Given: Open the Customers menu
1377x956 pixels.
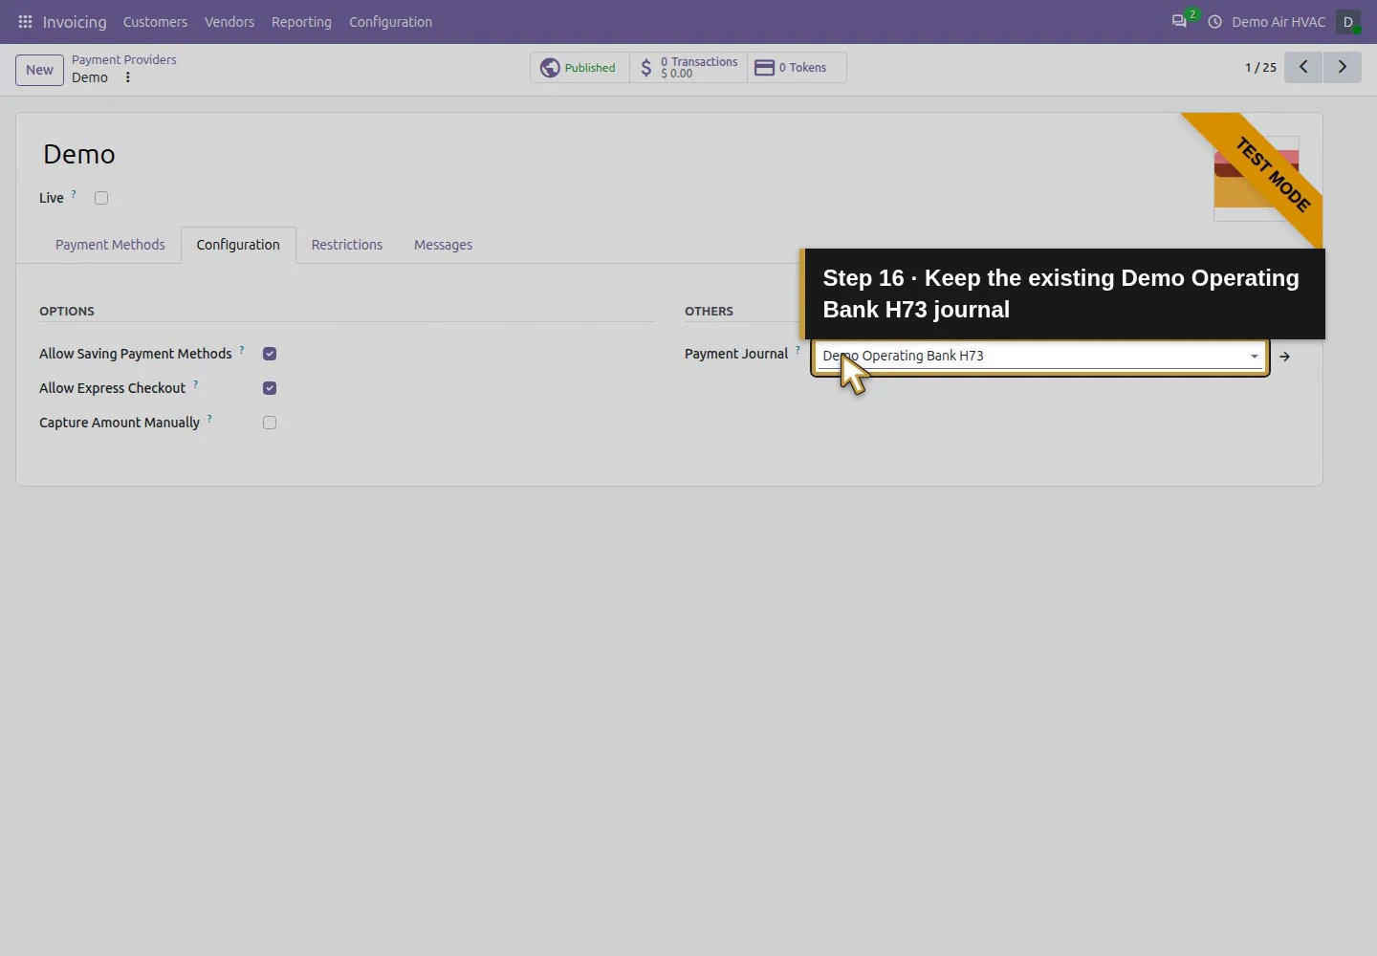Looking at the screenshot, I should tap(155, 22).
